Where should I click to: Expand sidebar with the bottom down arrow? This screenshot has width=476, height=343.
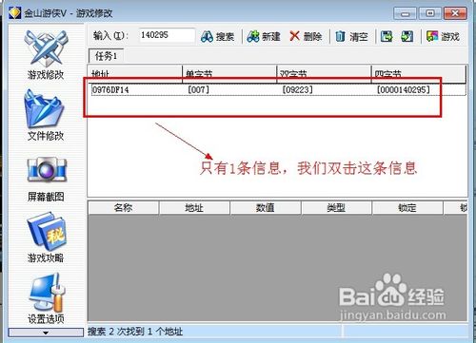click(x=46, y=333)
